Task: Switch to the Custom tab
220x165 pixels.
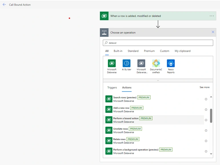Action: (x=165, y=51)
